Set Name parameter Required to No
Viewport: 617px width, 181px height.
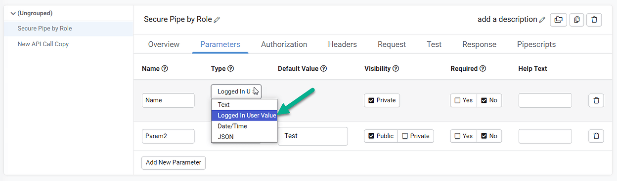pos(489,100)
